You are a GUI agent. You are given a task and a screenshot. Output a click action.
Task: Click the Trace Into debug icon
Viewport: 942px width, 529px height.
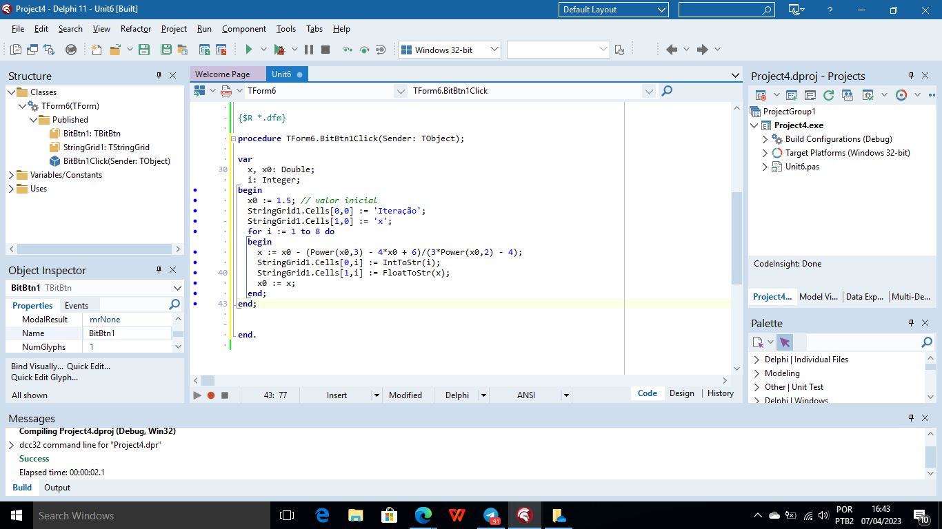(x=348, y=50)
